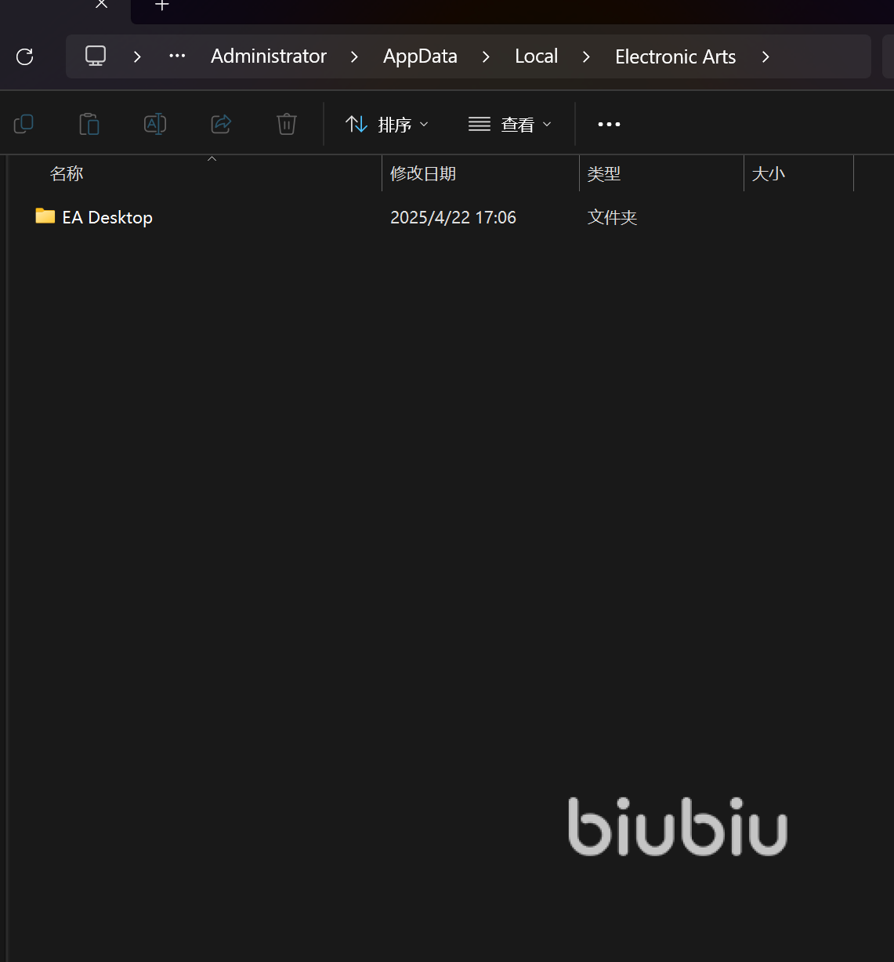Click the Share icon in toolbar

pos(221,124)
